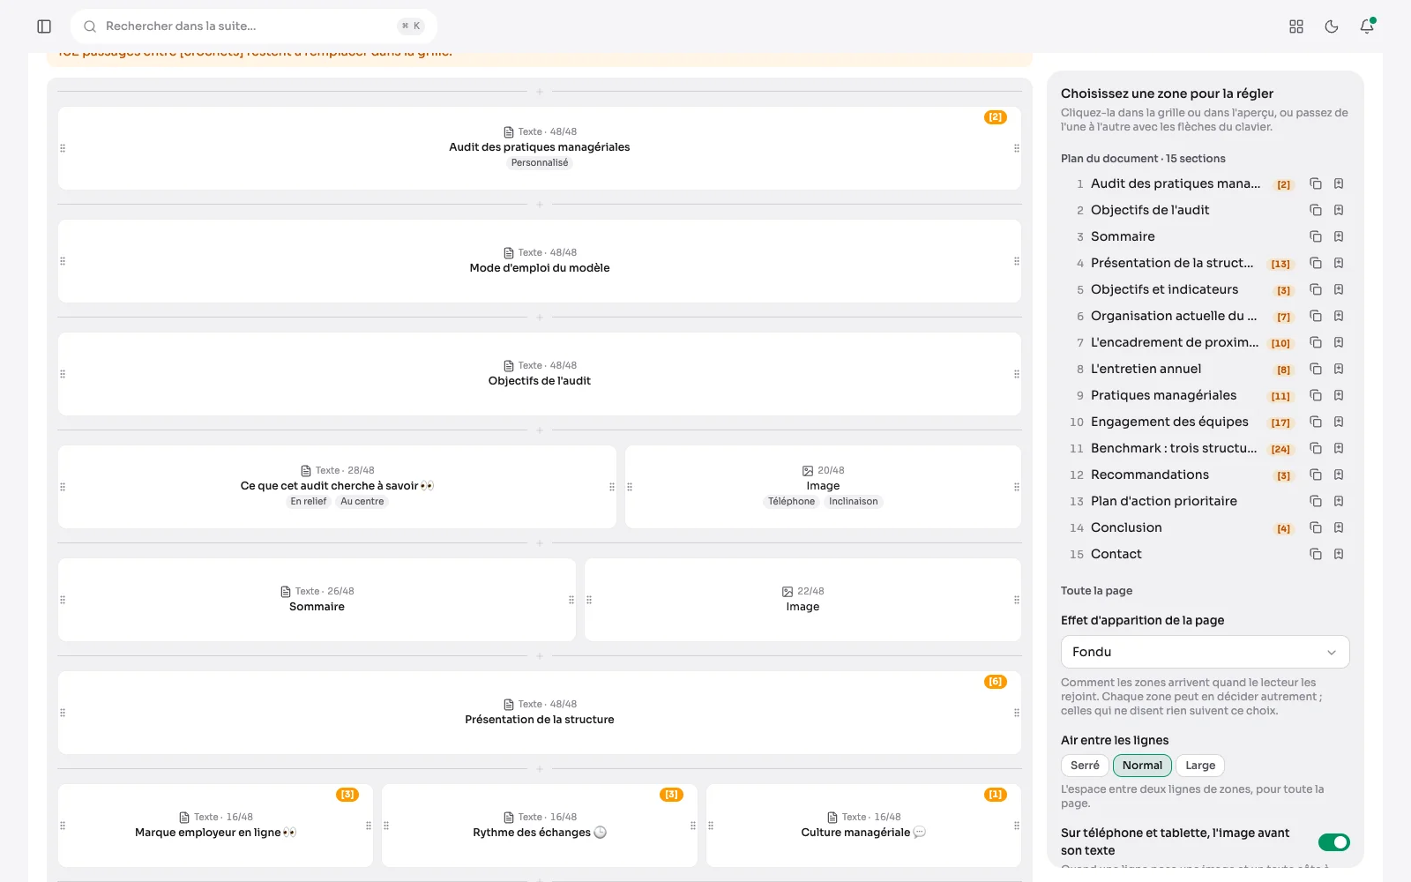Duplicate the Pratiques managériales section
The height and width of the screenshot is (882, 1411).
coord(1316,395)
